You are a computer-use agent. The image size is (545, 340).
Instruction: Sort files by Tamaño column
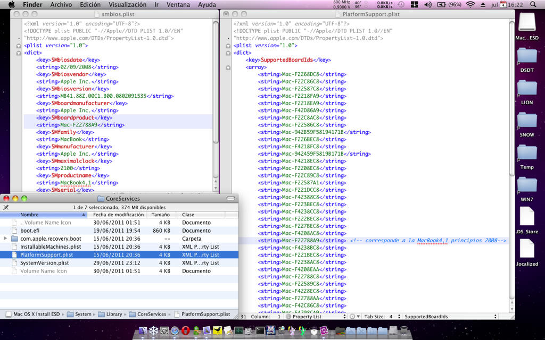161,215
